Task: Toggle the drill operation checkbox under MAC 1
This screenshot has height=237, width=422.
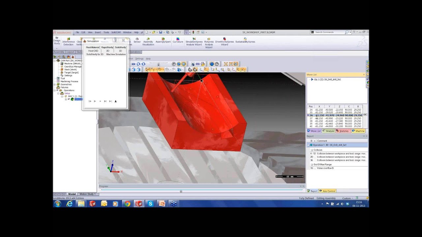Action: (x=69, y=99)
